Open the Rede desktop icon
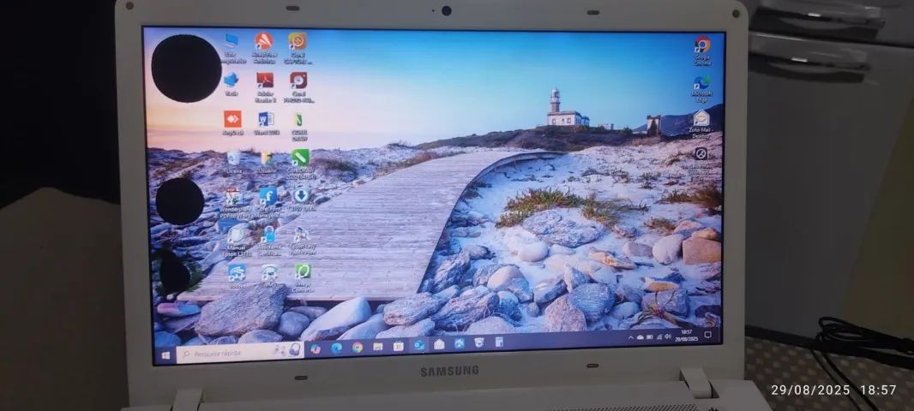914x411 pixels. tap(231, 79)
